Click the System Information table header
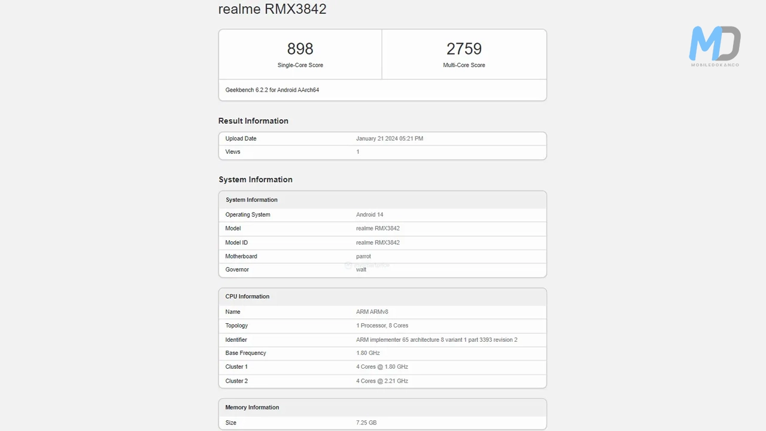Viewport: 766px width, 431px height. [251, 200]
